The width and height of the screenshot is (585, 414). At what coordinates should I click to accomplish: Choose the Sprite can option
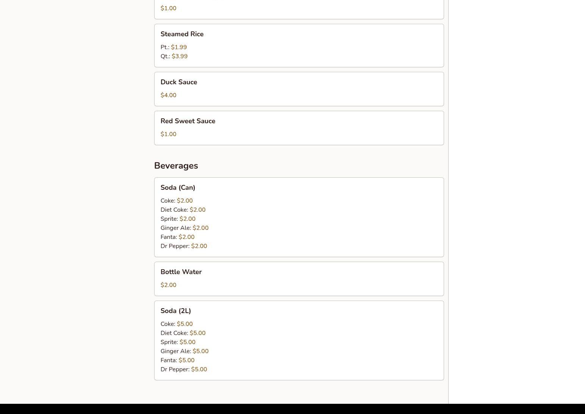pos(178,219)
